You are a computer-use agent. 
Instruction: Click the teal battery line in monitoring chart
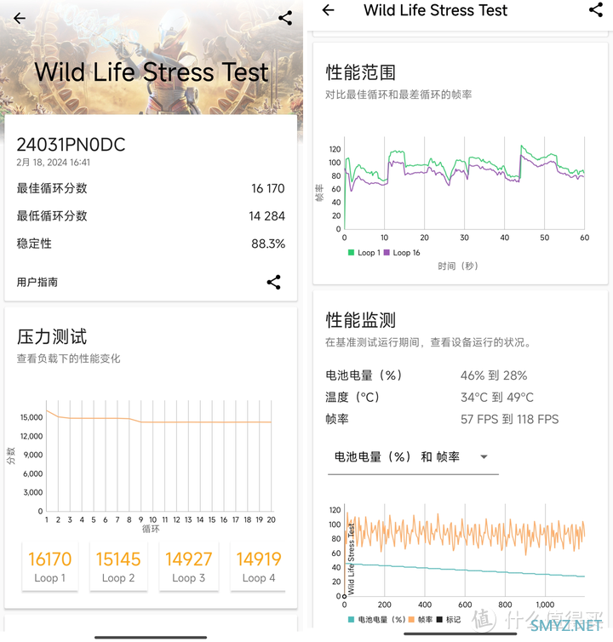tap(464, 570)
